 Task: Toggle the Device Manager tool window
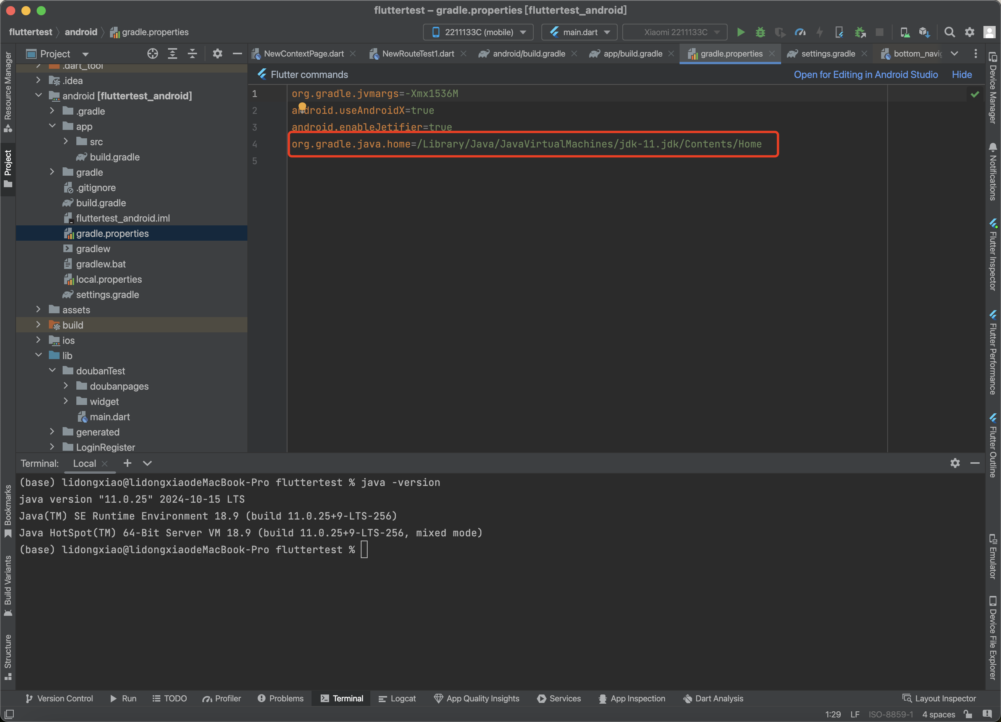click(x=993, y=88)
